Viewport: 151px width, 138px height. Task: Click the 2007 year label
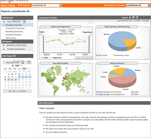17,66
